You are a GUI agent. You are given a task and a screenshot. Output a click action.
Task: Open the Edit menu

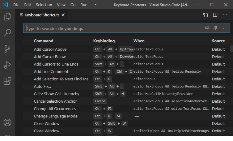[28, 5]
